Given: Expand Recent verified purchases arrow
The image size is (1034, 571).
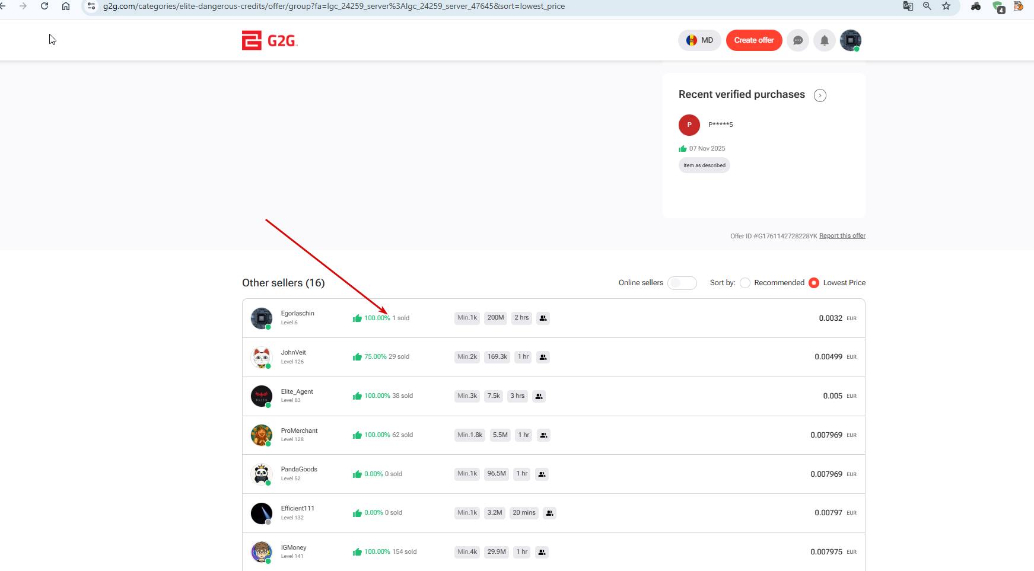Looking at the screenshot, I should [820, 95].
